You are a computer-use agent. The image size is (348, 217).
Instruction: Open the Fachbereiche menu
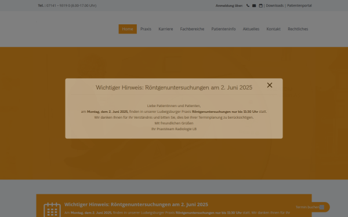(x=192, y=29)
